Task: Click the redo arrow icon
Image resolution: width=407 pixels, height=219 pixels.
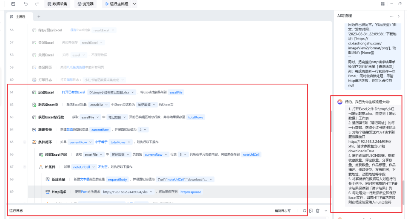Action: coord(37,4)
